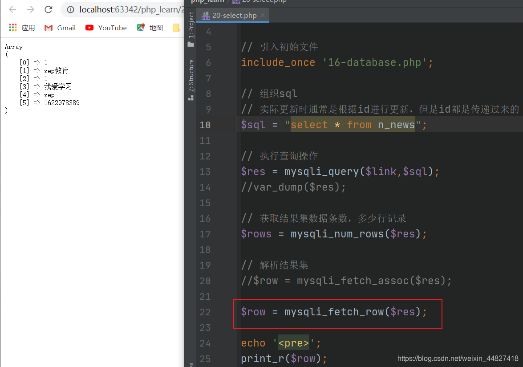Click the mysqli_num_rows($res) line
Screen dimensions: 523x367
333,233
